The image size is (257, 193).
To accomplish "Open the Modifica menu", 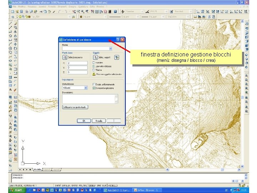I will pyautogui.click(x=22, y=6).
